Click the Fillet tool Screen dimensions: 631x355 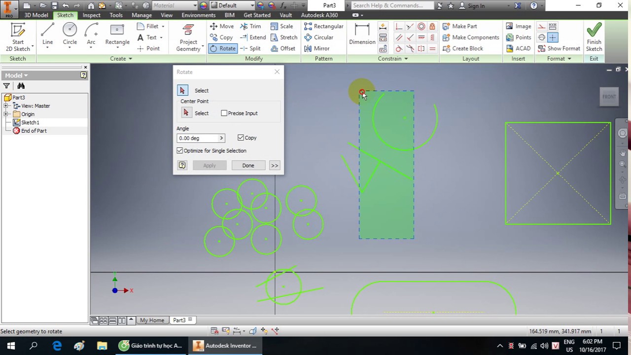point(148,26)
